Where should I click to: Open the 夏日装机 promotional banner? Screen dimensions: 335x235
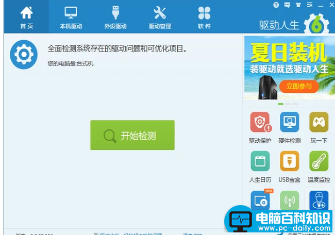point(290,68)
